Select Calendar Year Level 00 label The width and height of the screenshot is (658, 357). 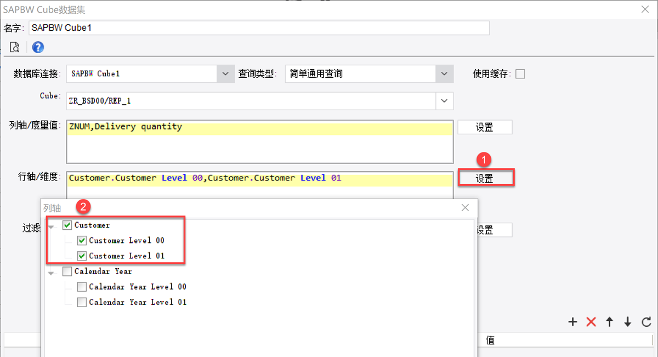click(138, 286)
